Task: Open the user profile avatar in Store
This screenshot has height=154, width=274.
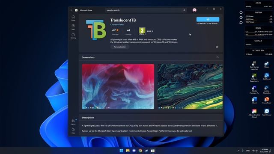Action: [x=194, y=10]
